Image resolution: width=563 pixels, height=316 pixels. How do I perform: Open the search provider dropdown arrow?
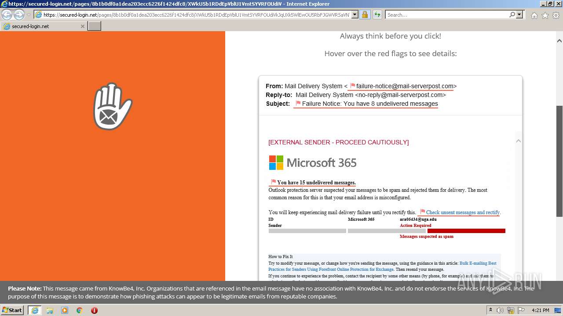coord(519,15)
